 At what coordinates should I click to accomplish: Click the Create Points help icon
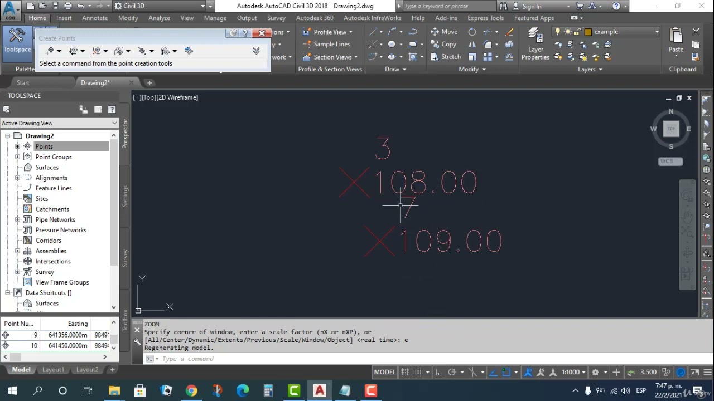(x=245, y=33)
